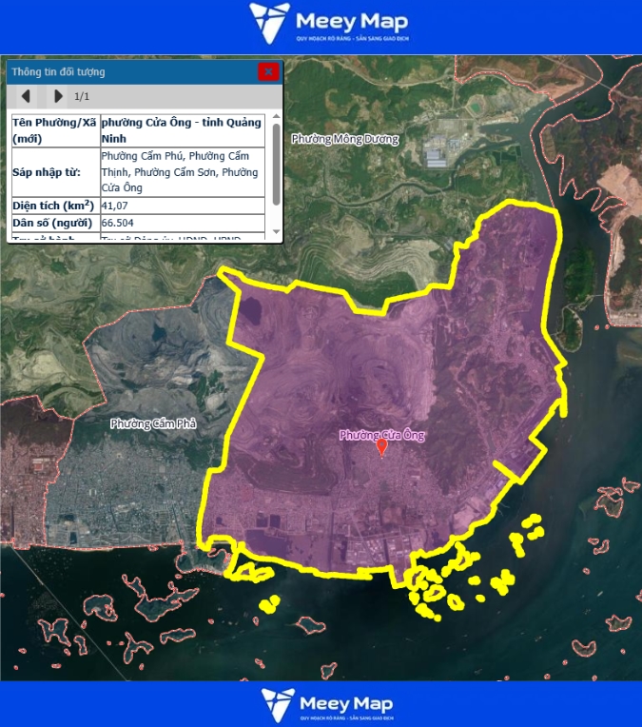Click the Phường Cửa Ông map label
Viewport: 642px width, 727px height.
[382, 435]
